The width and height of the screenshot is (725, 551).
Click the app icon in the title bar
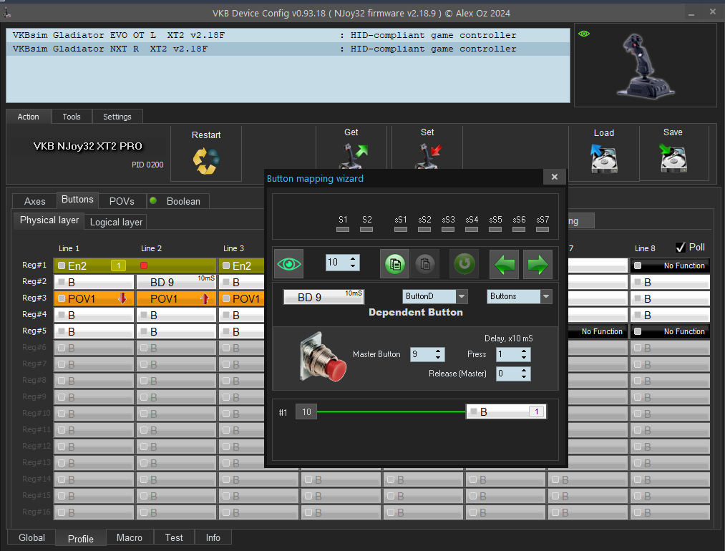(x=7, y=13)
